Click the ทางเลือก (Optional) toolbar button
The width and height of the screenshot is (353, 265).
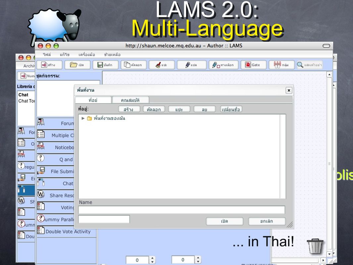click(223, 65)
